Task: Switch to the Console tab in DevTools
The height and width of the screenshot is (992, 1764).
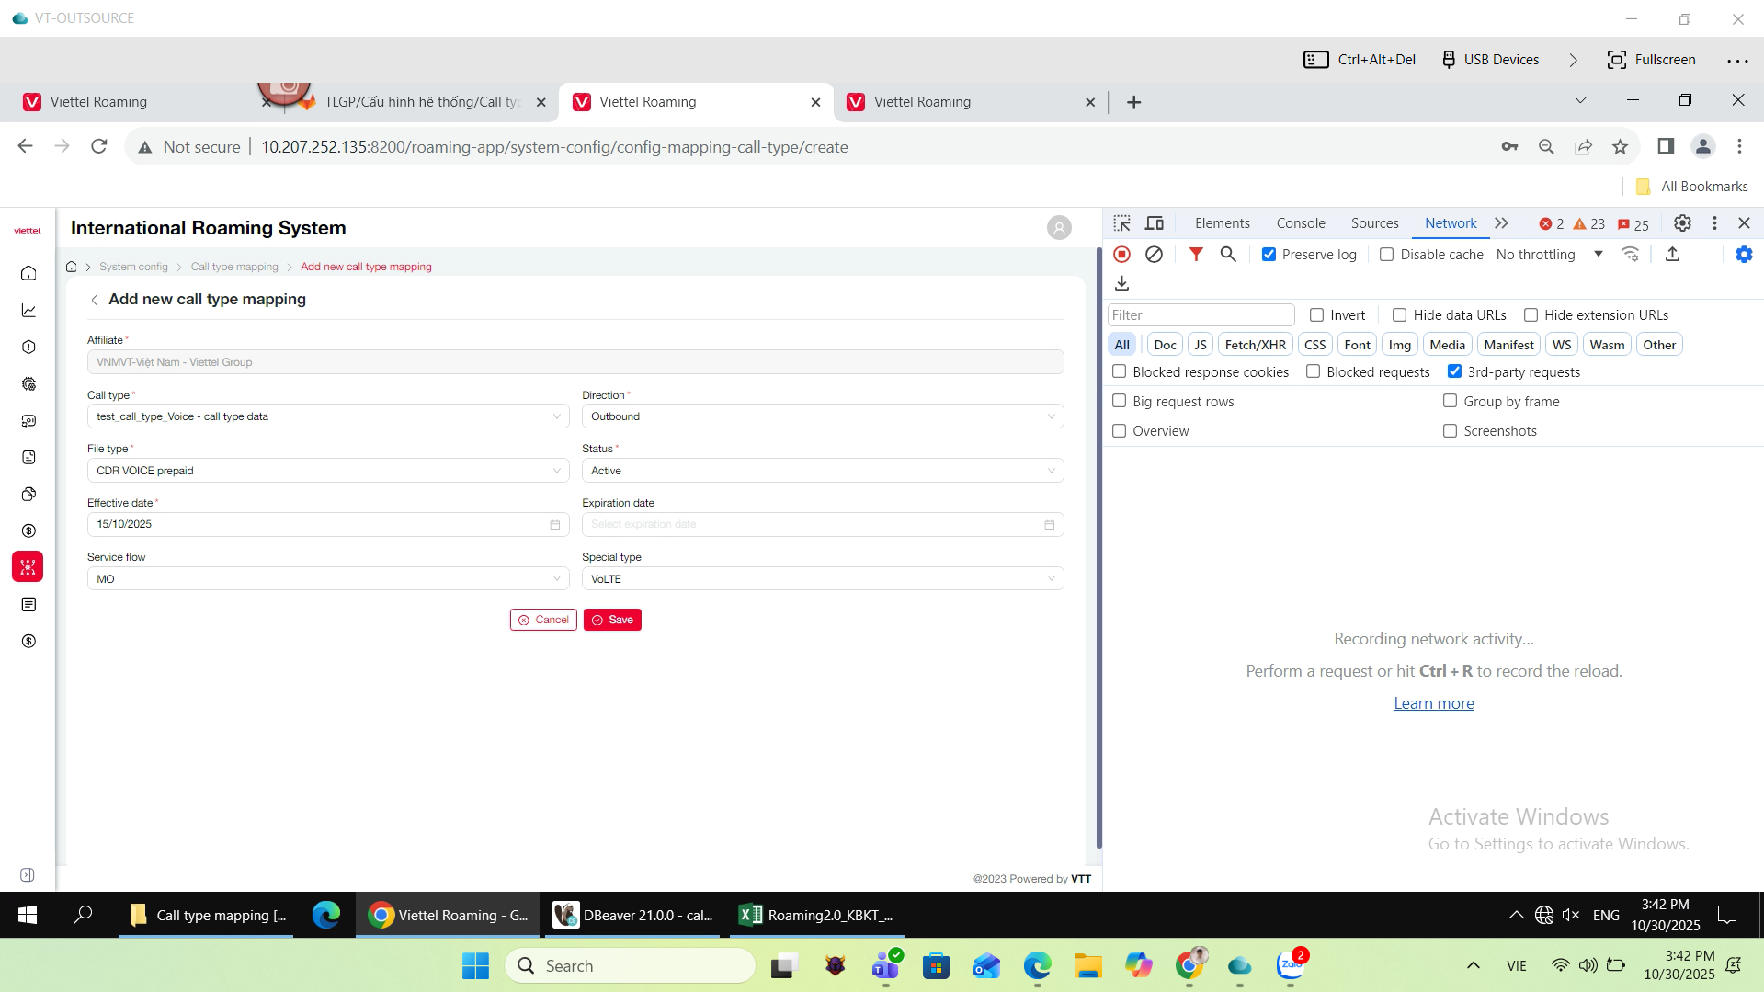Action: click(1300, 223)
